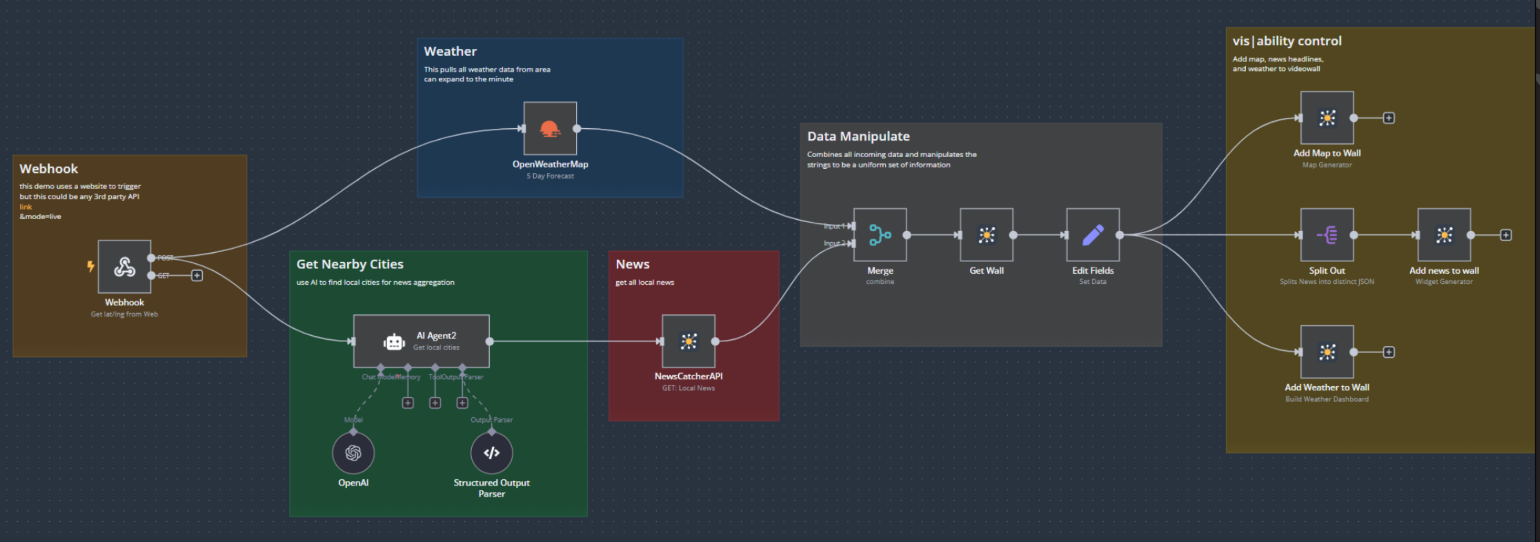The width and height of the screenshot is (1540, 542).
Task: Click the 'GET: Local News' subtitle
Action: (688, 388)
